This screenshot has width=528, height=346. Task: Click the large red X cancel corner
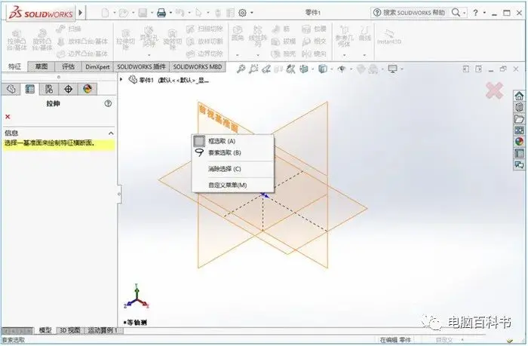tap(495, 90)
